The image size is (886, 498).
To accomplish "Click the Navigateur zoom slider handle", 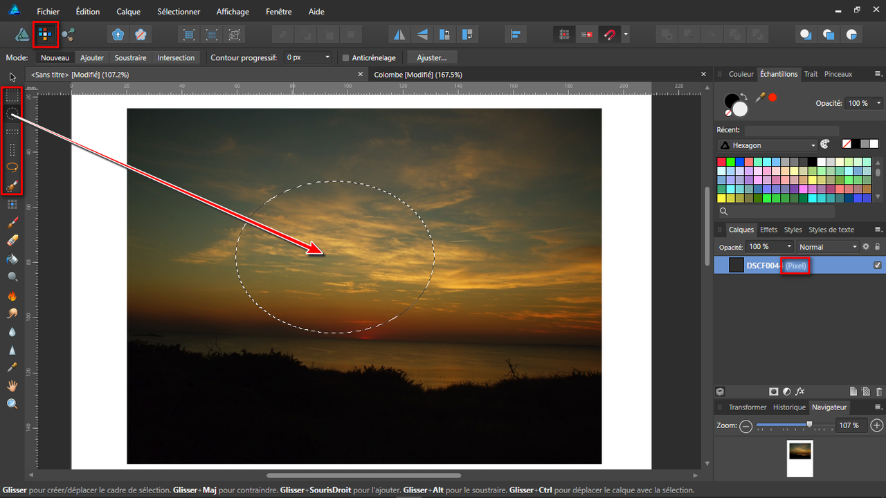I will [809, 425].
